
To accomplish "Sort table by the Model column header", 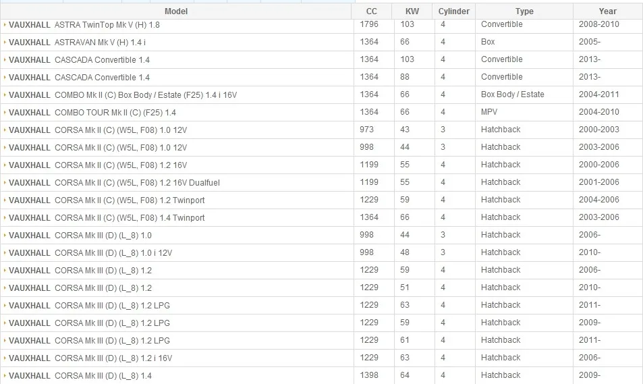I will [176, 11].
